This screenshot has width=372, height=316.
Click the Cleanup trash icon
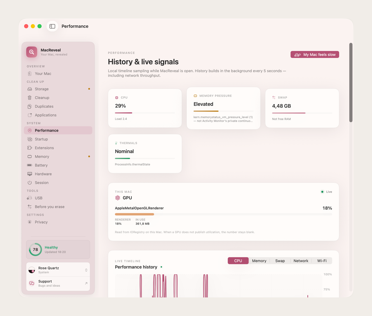(x=30, y=98)
